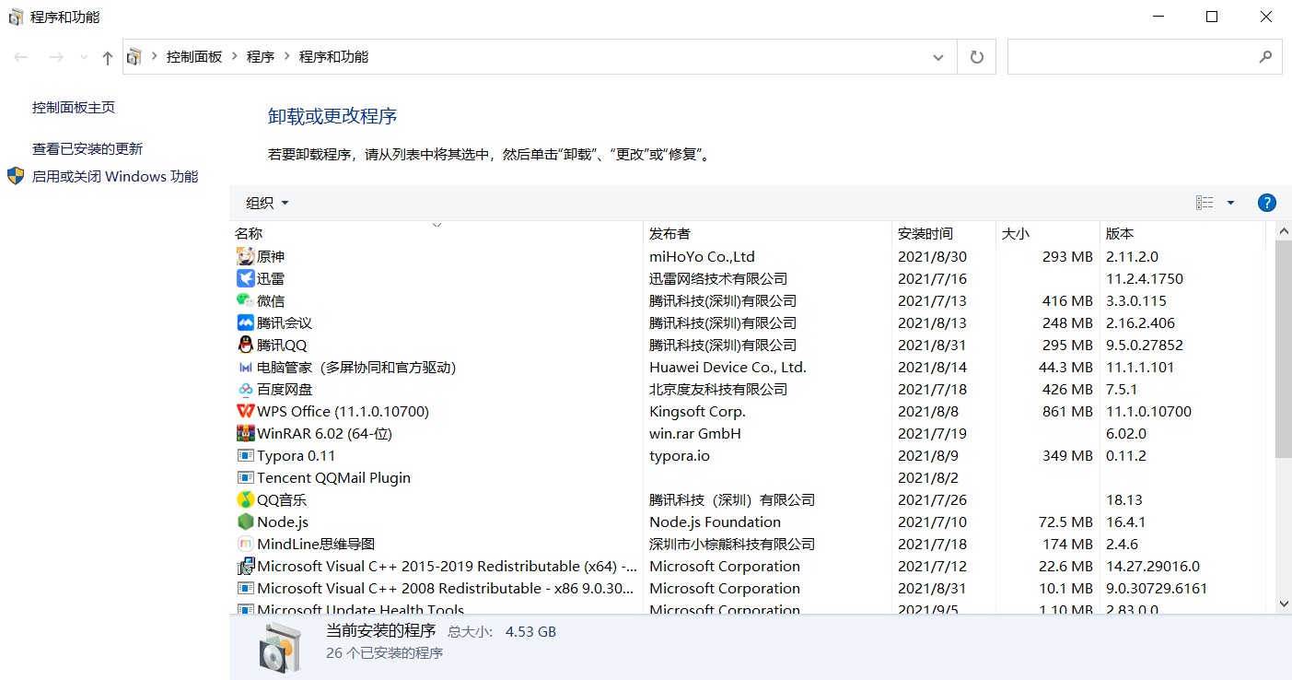Select the Tencent QQMail Plugin icon
1292x680 pixels.
click(245, 477)
